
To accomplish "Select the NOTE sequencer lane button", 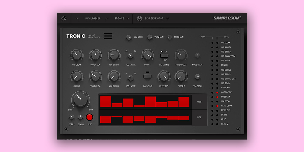I will click(x=199, y=117).
